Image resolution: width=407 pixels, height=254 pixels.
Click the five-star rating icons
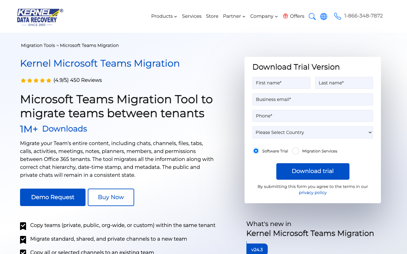pyautogui.click(x=36, y=80)
